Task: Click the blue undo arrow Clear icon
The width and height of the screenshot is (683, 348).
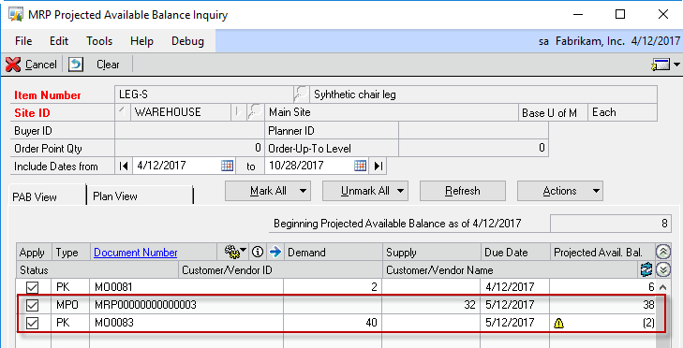Action: pyautogui.click(x=75, y=65)
